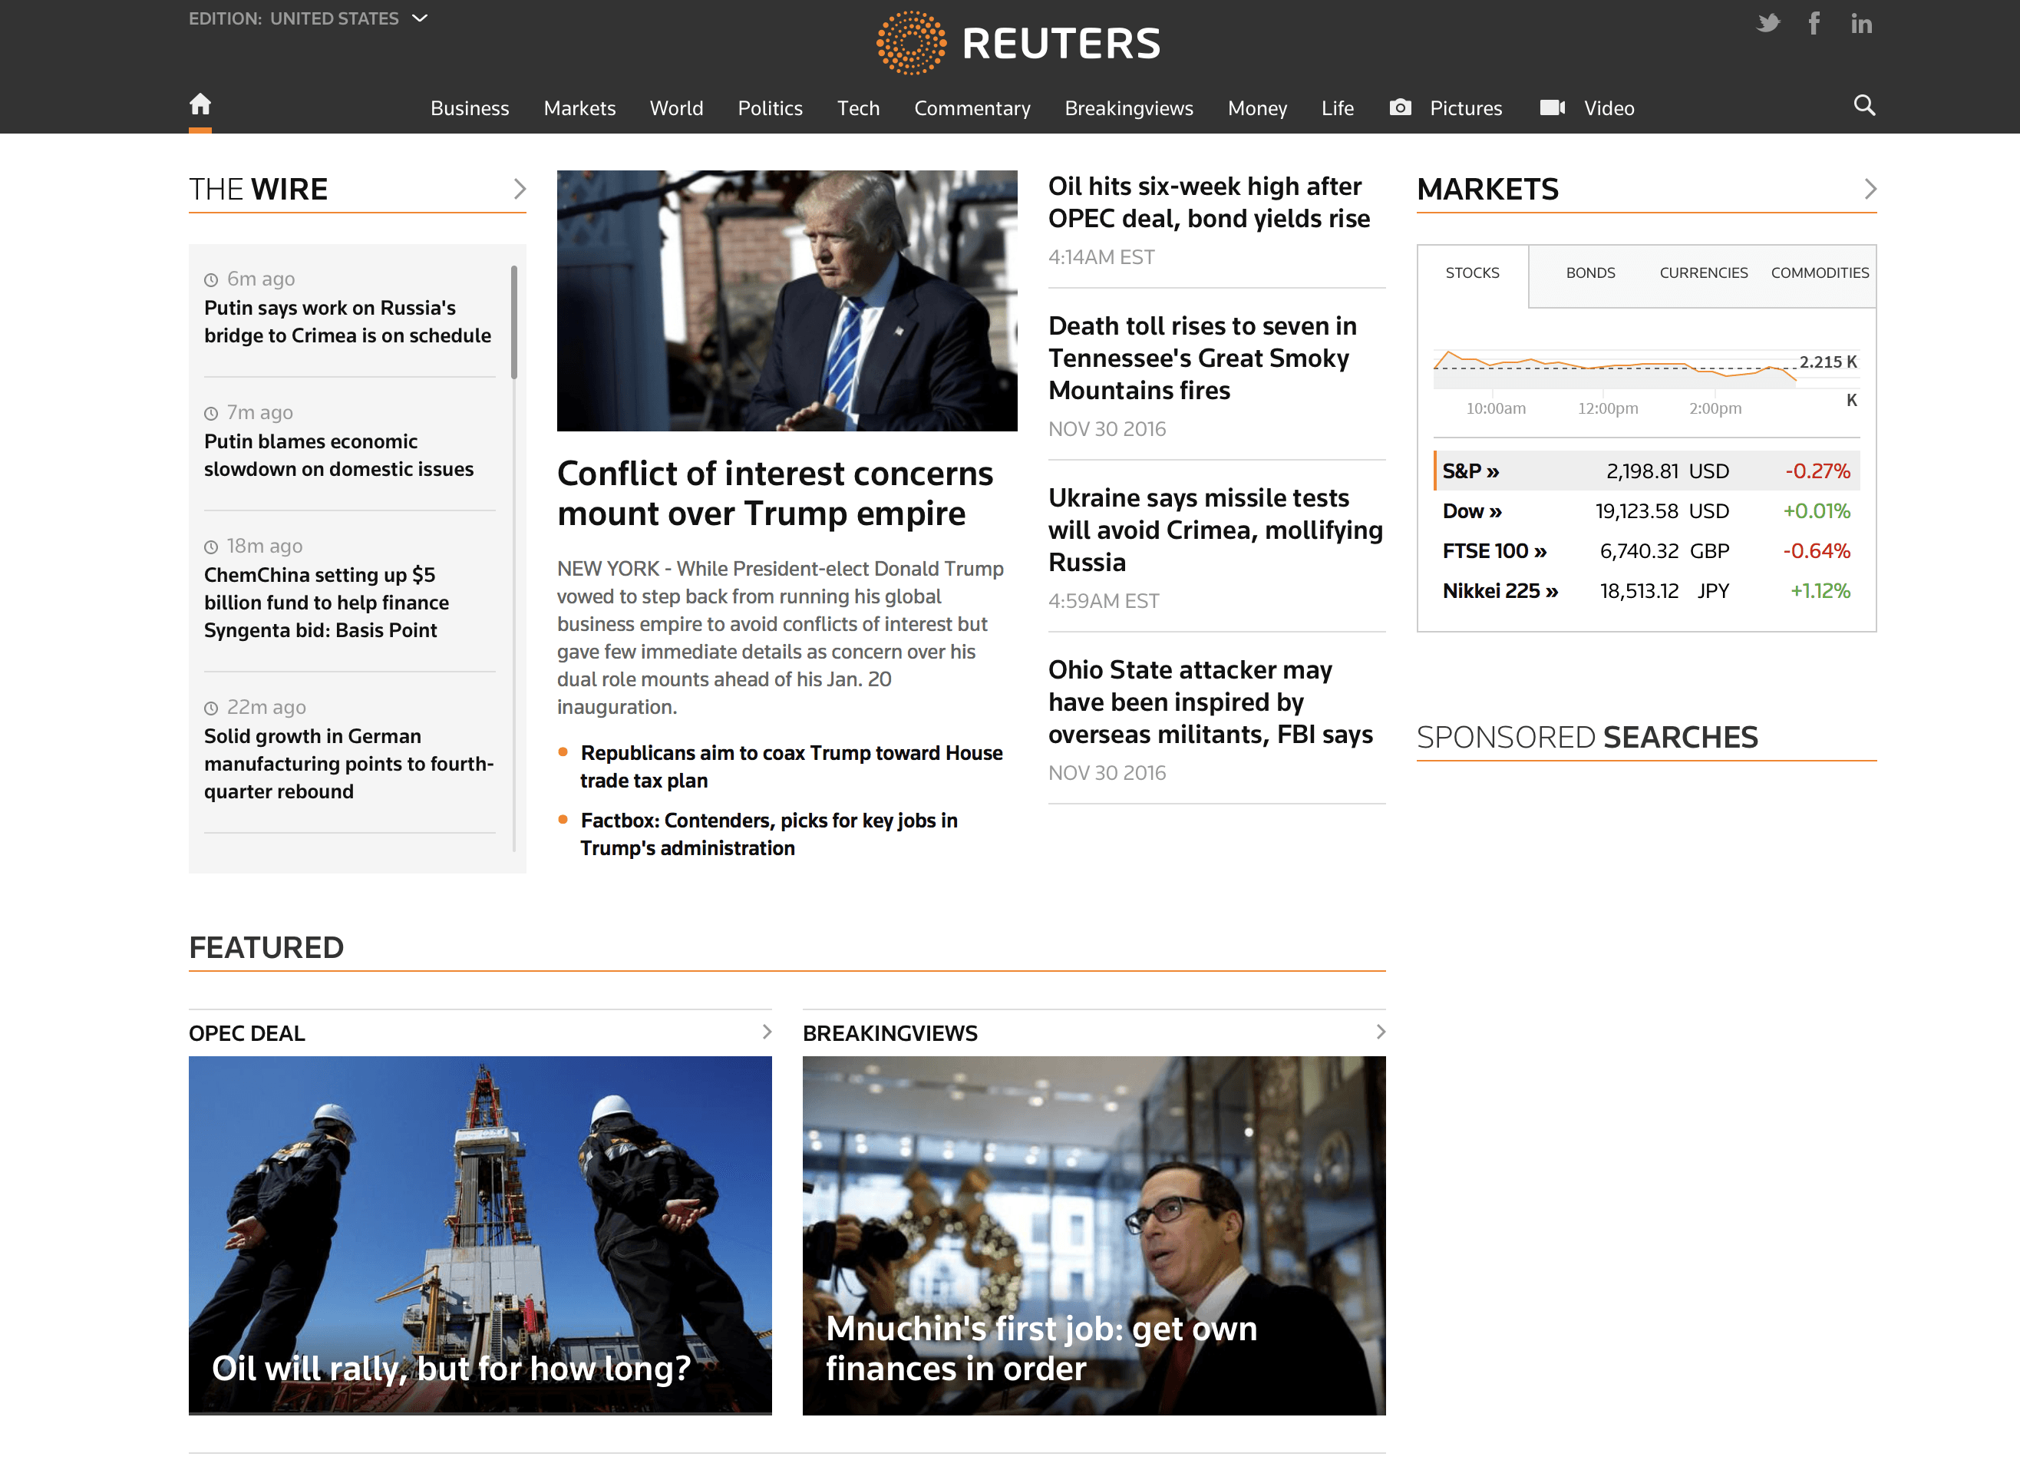Image resolution: width=2020 pixels, height=1460 pixels.
Task: Click THE WIRE heading
Action: (259, 189)
